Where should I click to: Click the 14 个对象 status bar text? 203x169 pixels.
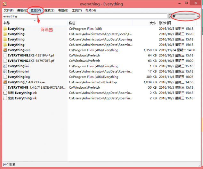tap(9, 165)
